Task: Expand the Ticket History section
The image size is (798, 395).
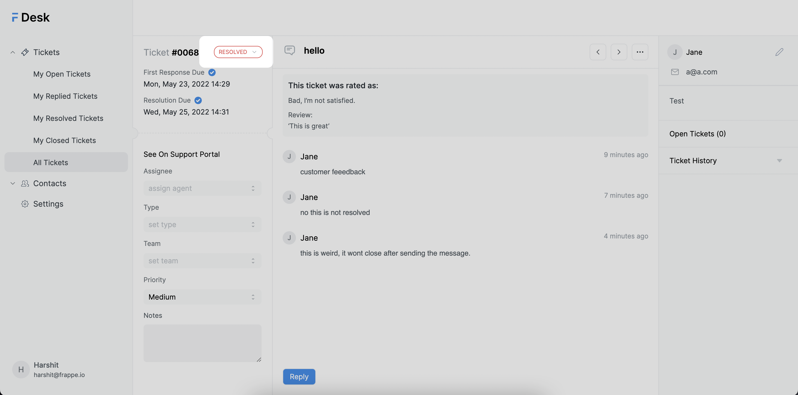Action: pyautogui.click(x=779, y=160)
